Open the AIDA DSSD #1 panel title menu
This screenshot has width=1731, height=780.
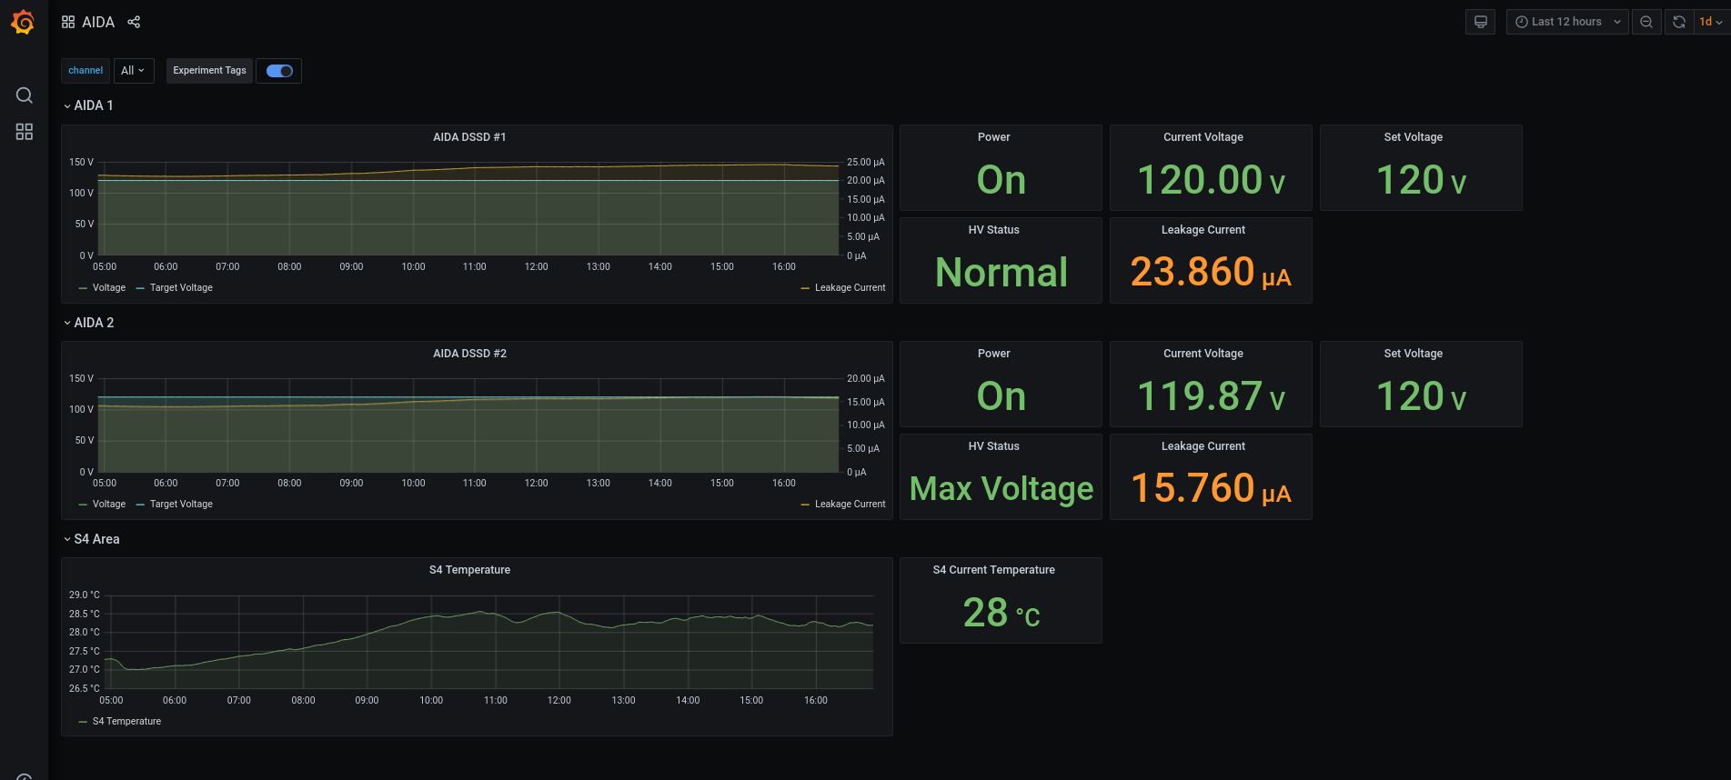pos(469,137)
